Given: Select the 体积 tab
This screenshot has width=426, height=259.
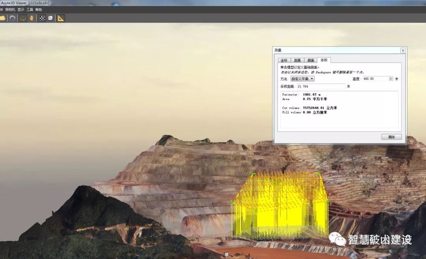Looking at the screenshot, I should click(324, 60).
